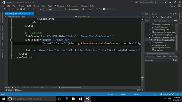The image size is (182, 102).
Task: Click the Cortana search box
Action: [31, 99]
